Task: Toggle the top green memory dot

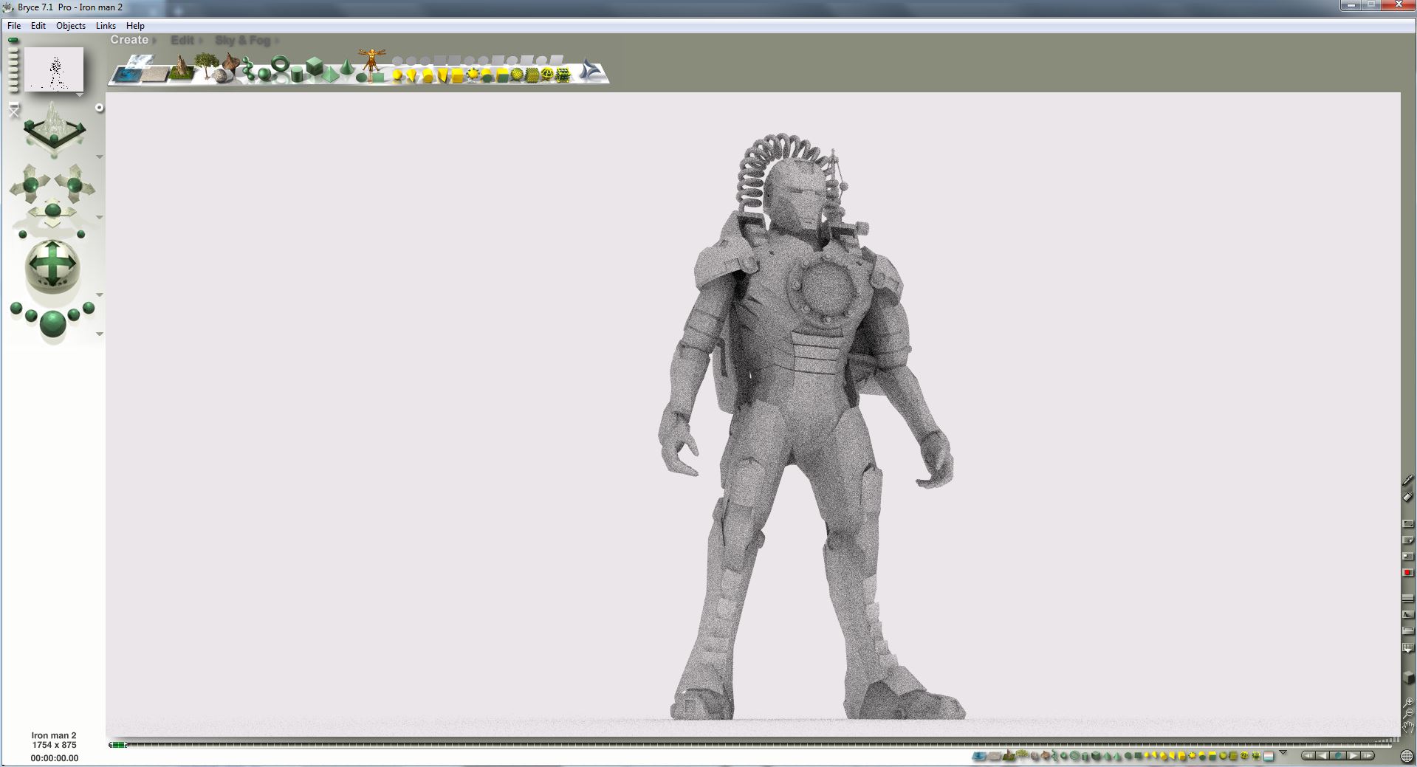Action: (13, 40)
